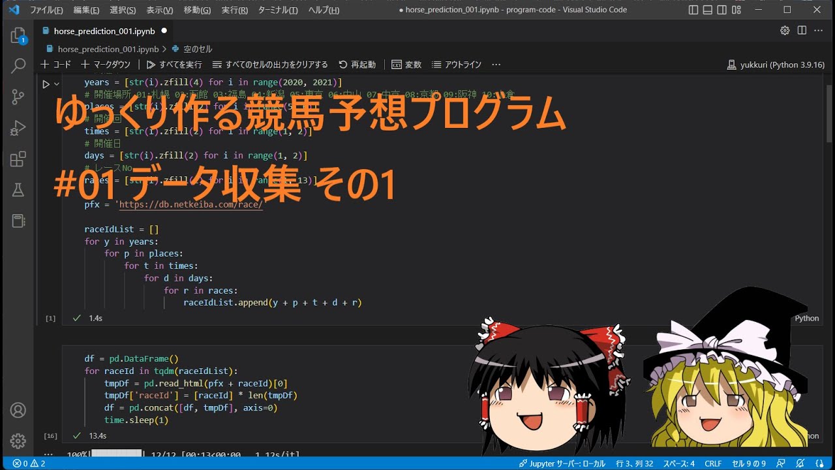Click セル 9 の 9 status item
Screen dimensions: 835x470
pyautogui.click(x=749, y=463)
